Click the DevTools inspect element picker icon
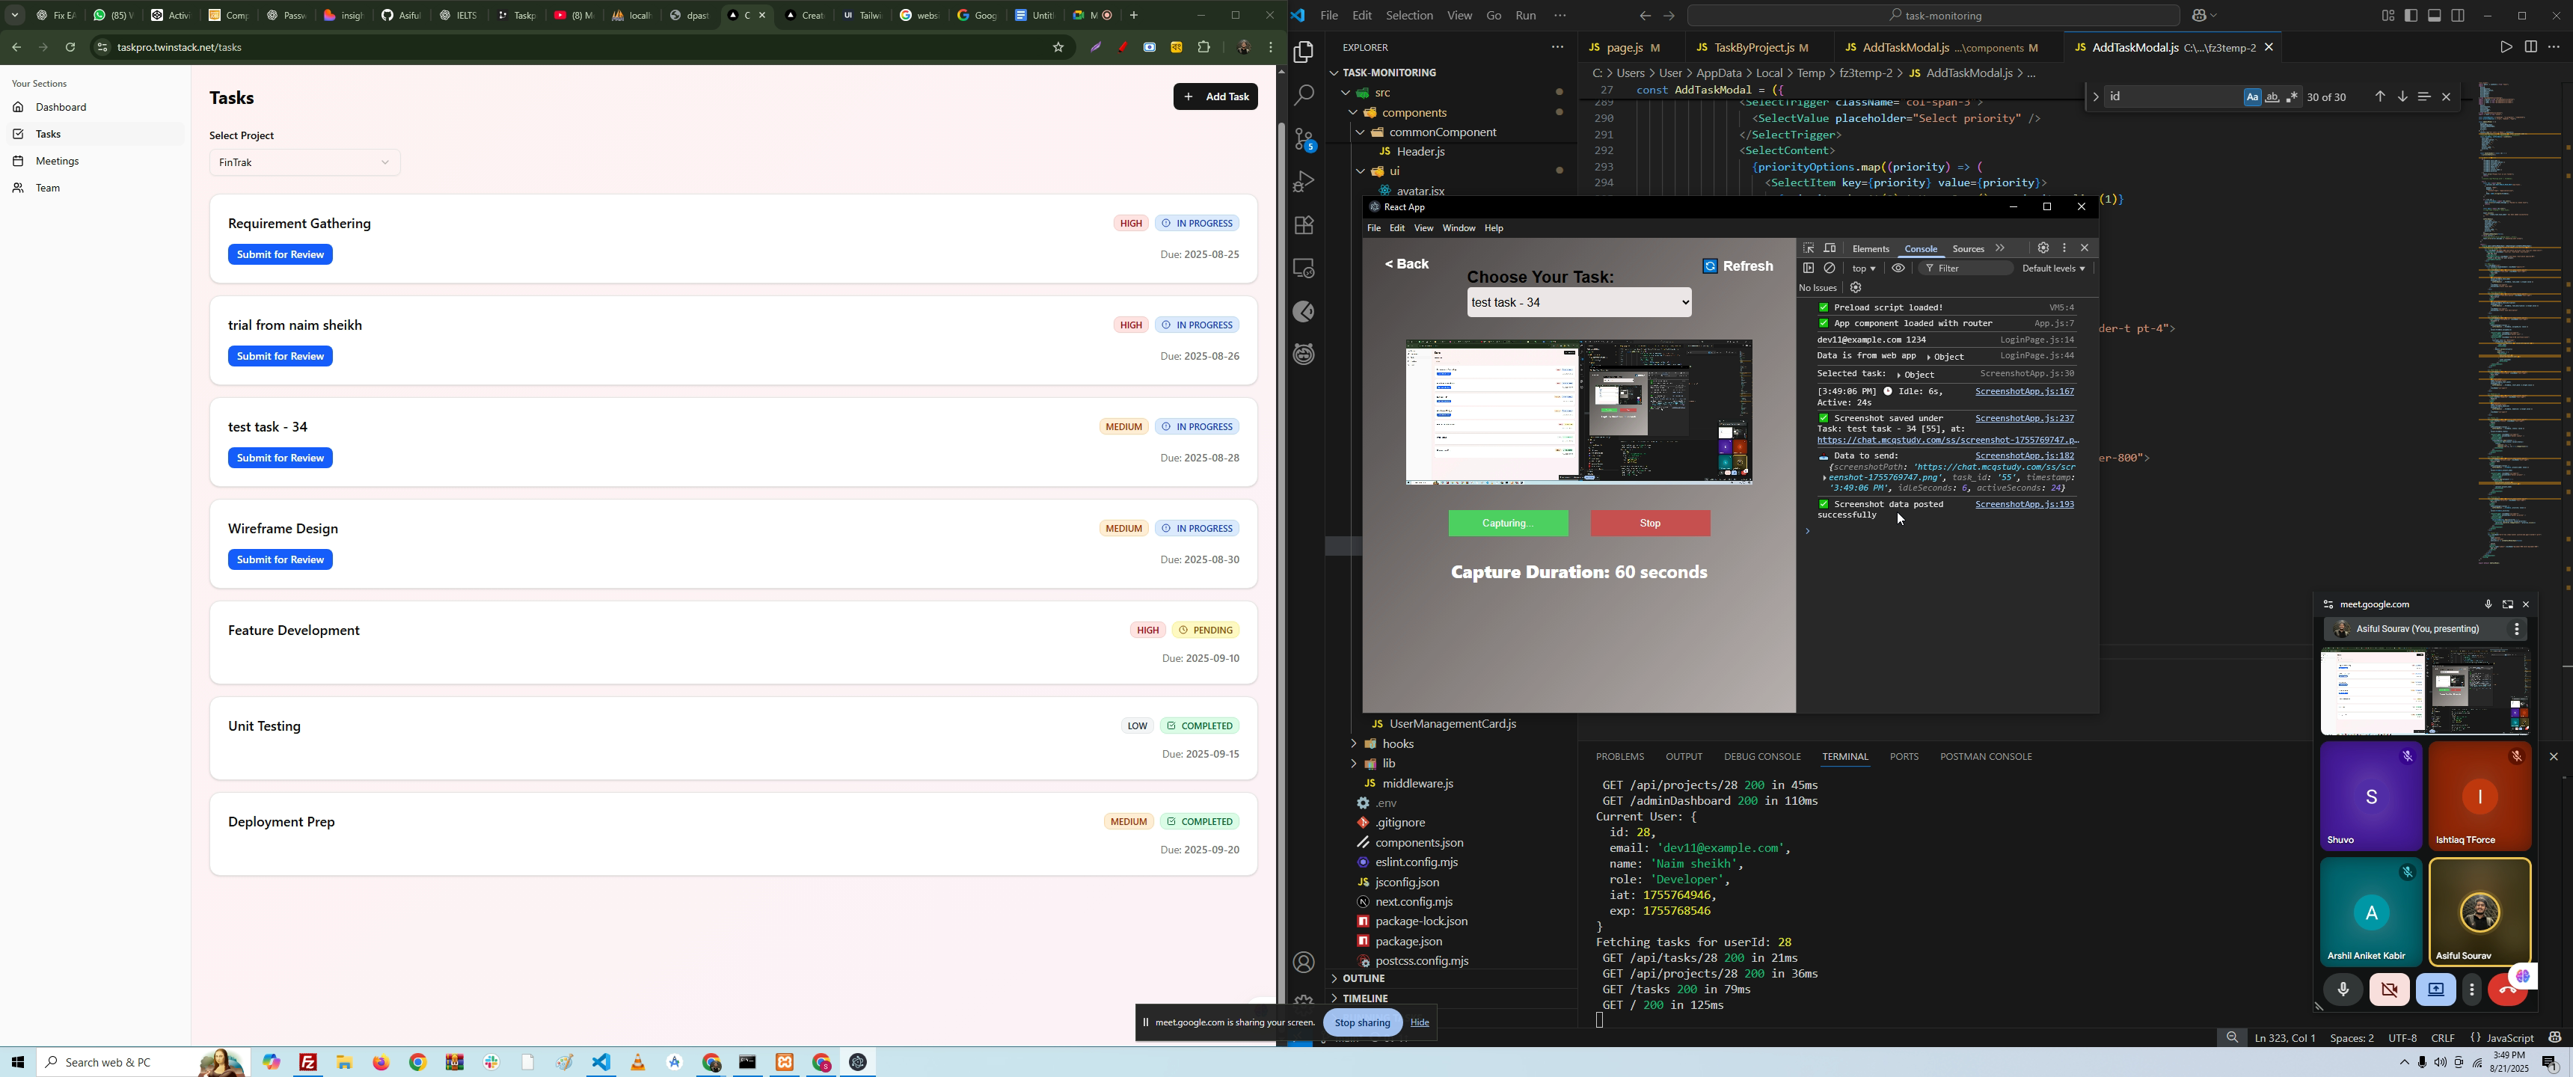Screen dimensions: 2573x1077 pyautogui.click(x=1808, y=248)
